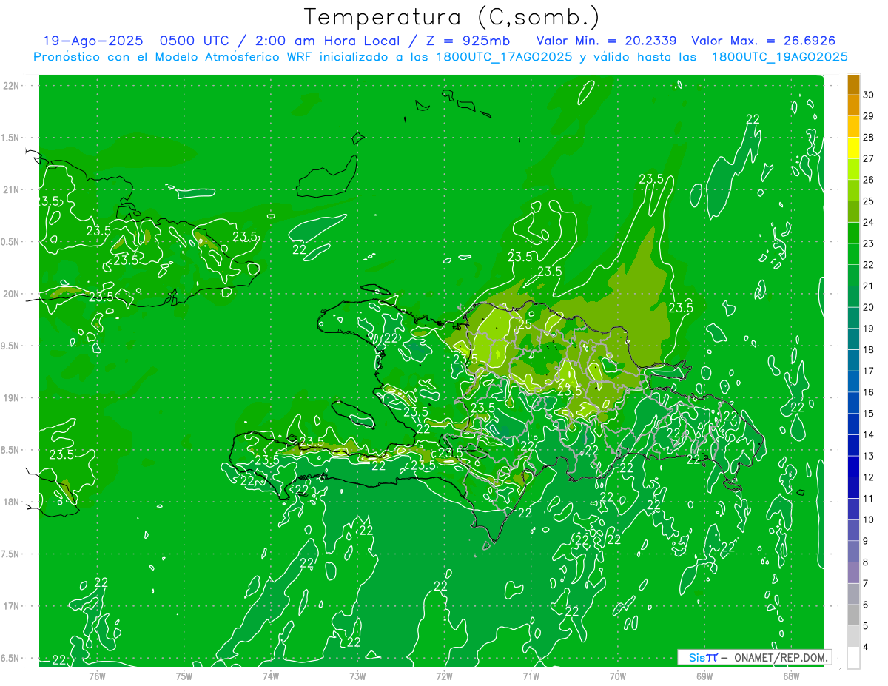Click the orange swatch between labels 29 and 30
888x686 pixels.
(x=853, y=105)
